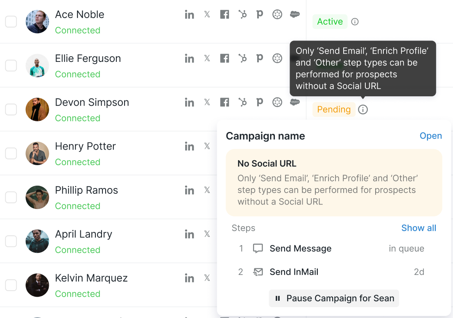Click the info icon next to Active status

coord(355,22)
